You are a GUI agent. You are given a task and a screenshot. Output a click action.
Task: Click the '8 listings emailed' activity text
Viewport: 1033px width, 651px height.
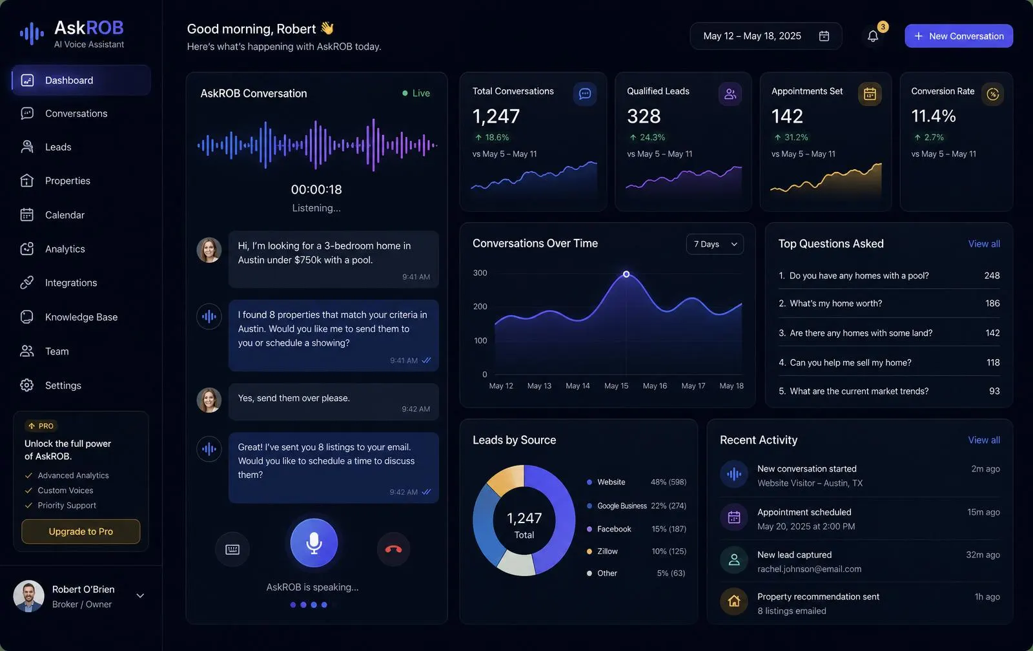click(x=792, y=611)
